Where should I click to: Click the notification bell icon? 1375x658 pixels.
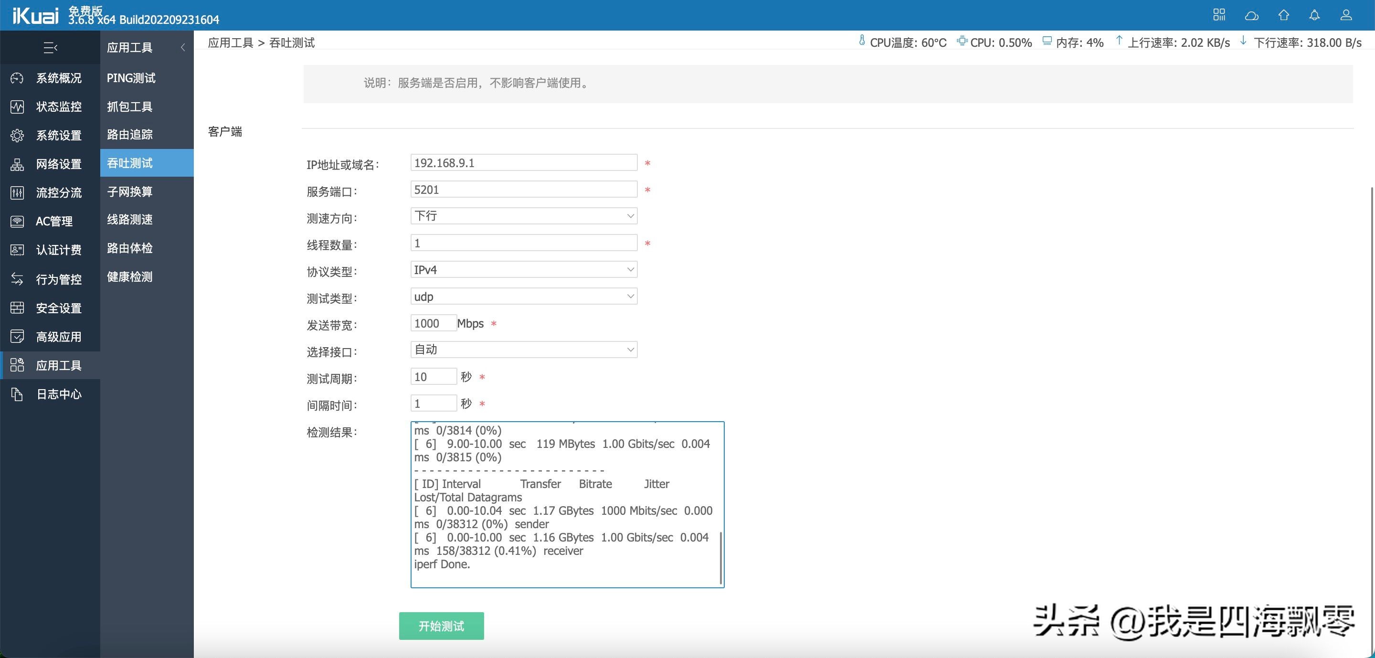(x=1314, y=15)
